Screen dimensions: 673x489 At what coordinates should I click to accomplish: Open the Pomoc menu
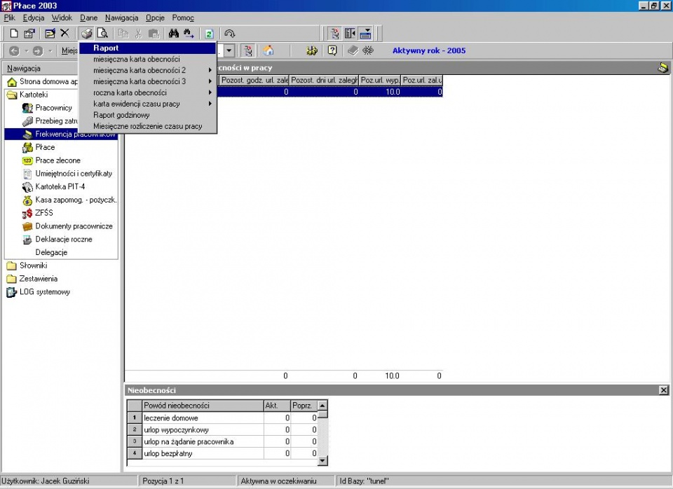click(183, 18)
